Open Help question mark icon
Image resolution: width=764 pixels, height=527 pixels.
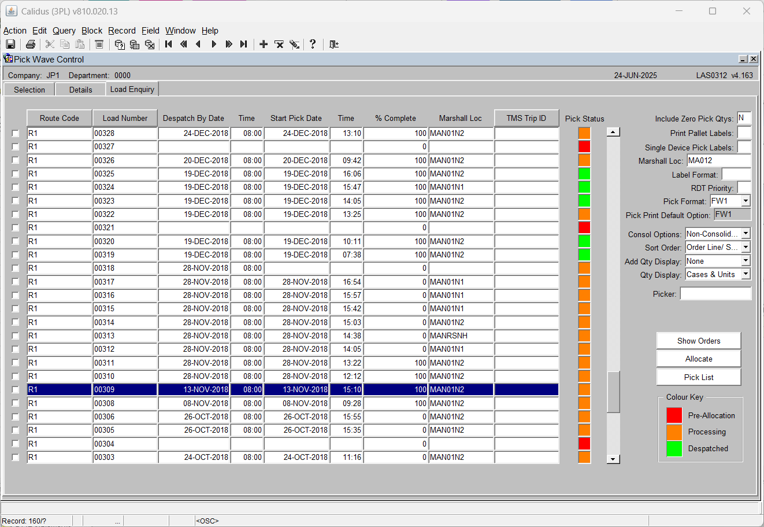pyautogui.click(x=313, y=44)
